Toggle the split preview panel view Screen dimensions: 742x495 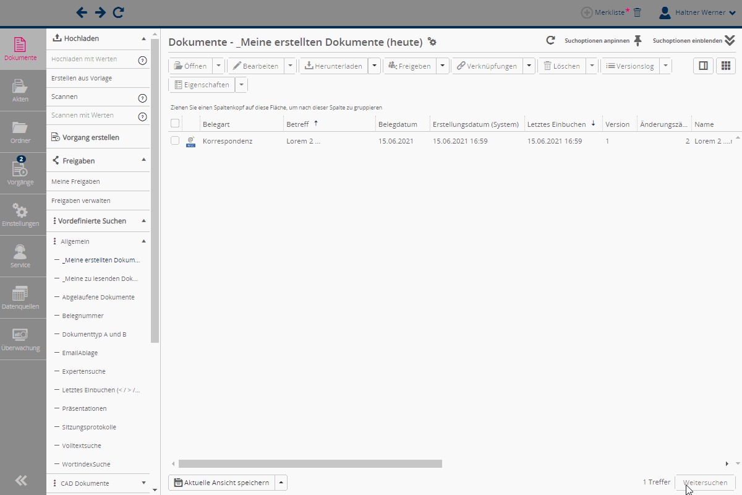coord(702,66)
